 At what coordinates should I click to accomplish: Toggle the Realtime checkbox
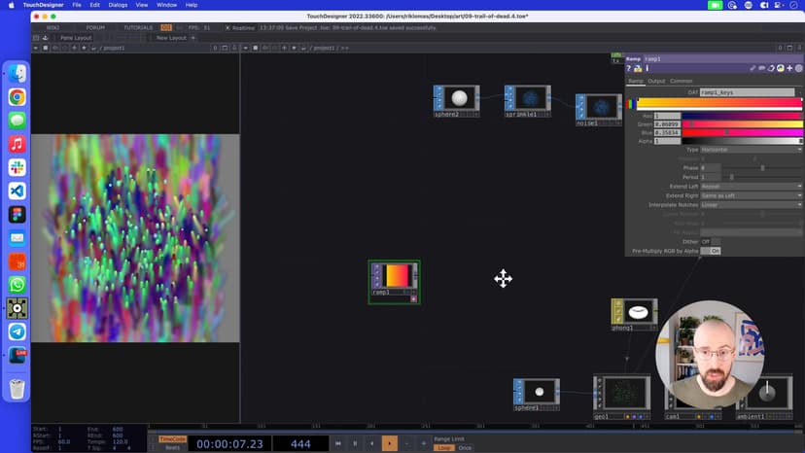[227, 27]
